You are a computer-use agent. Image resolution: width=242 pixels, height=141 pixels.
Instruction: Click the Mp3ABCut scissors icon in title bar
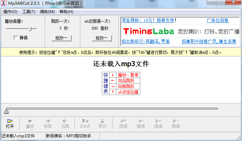pyautogui.click(x=4, y=3)
